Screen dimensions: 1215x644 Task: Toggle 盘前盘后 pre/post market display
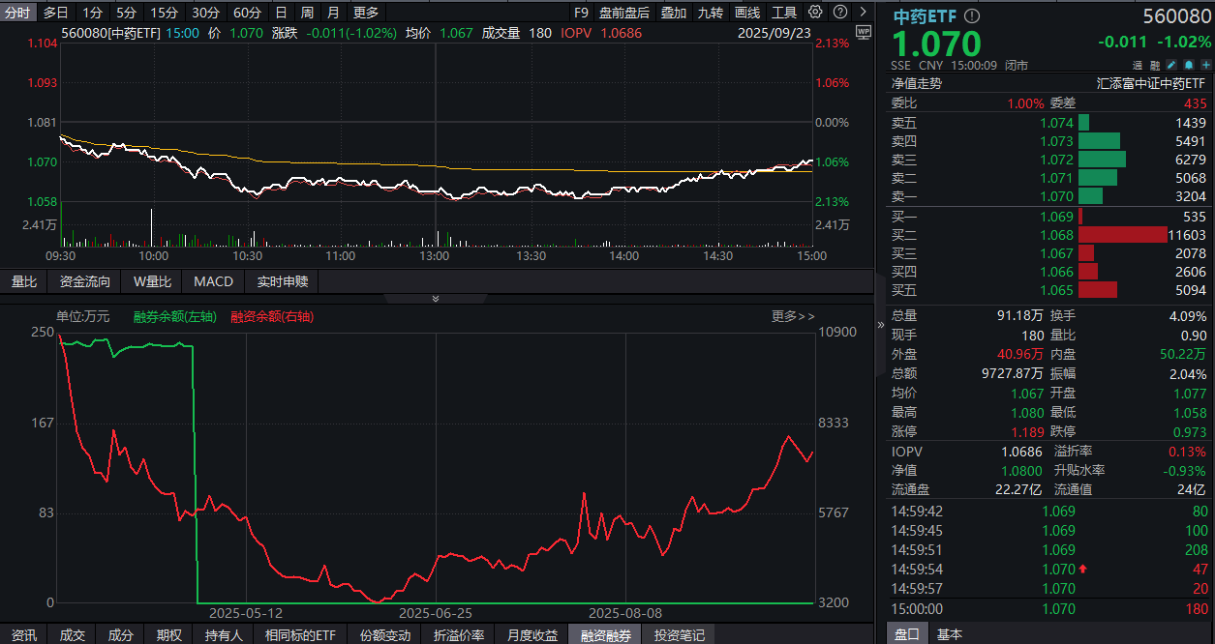[624, 13]
